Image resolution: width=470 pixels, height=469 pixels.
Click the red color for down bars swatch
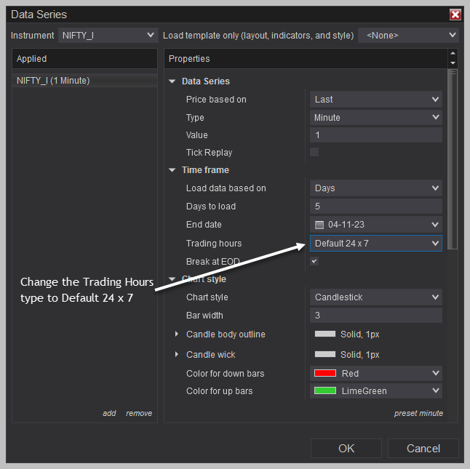pyautogui.click(x=325, y=373)
